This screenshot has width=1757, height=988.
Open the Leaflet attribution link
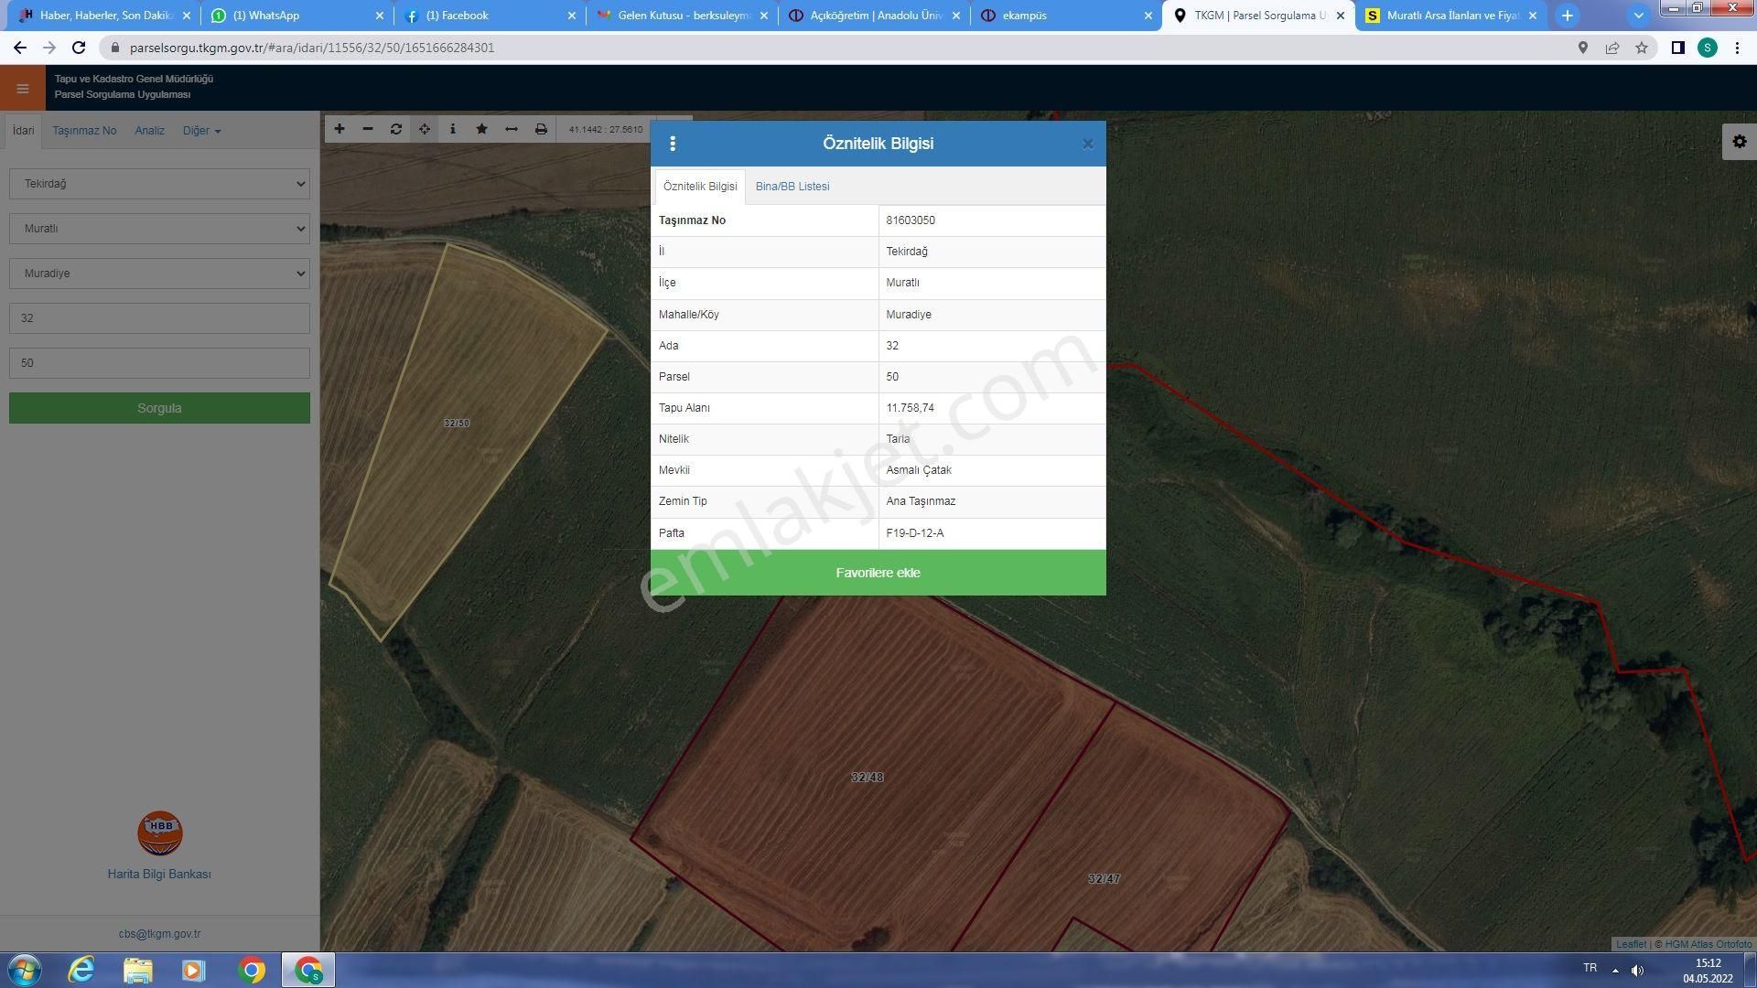(1631, 944)
